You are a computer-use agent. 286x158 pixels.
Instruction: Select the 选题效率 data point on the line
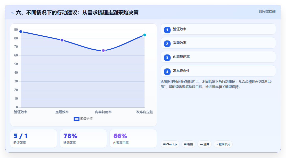pyautogui.click(x=62, y=40)
